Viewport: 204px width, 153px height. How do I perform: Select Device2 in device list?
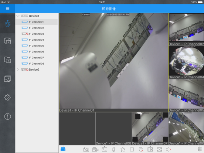(34, 69)
